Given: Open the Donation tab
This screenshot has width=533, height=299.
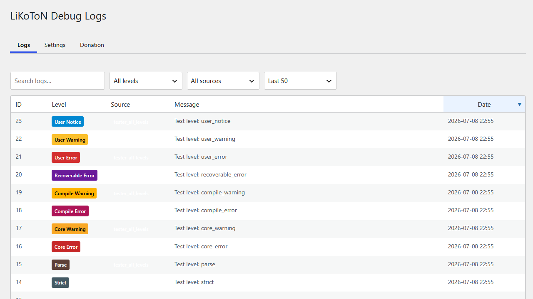Looking at the screenshot, I should 92,45.
